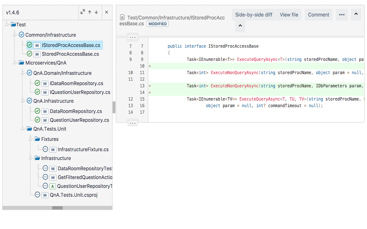Screen dimensions: 367x229
Task: Click the Comment button
Action: point(319,15)
